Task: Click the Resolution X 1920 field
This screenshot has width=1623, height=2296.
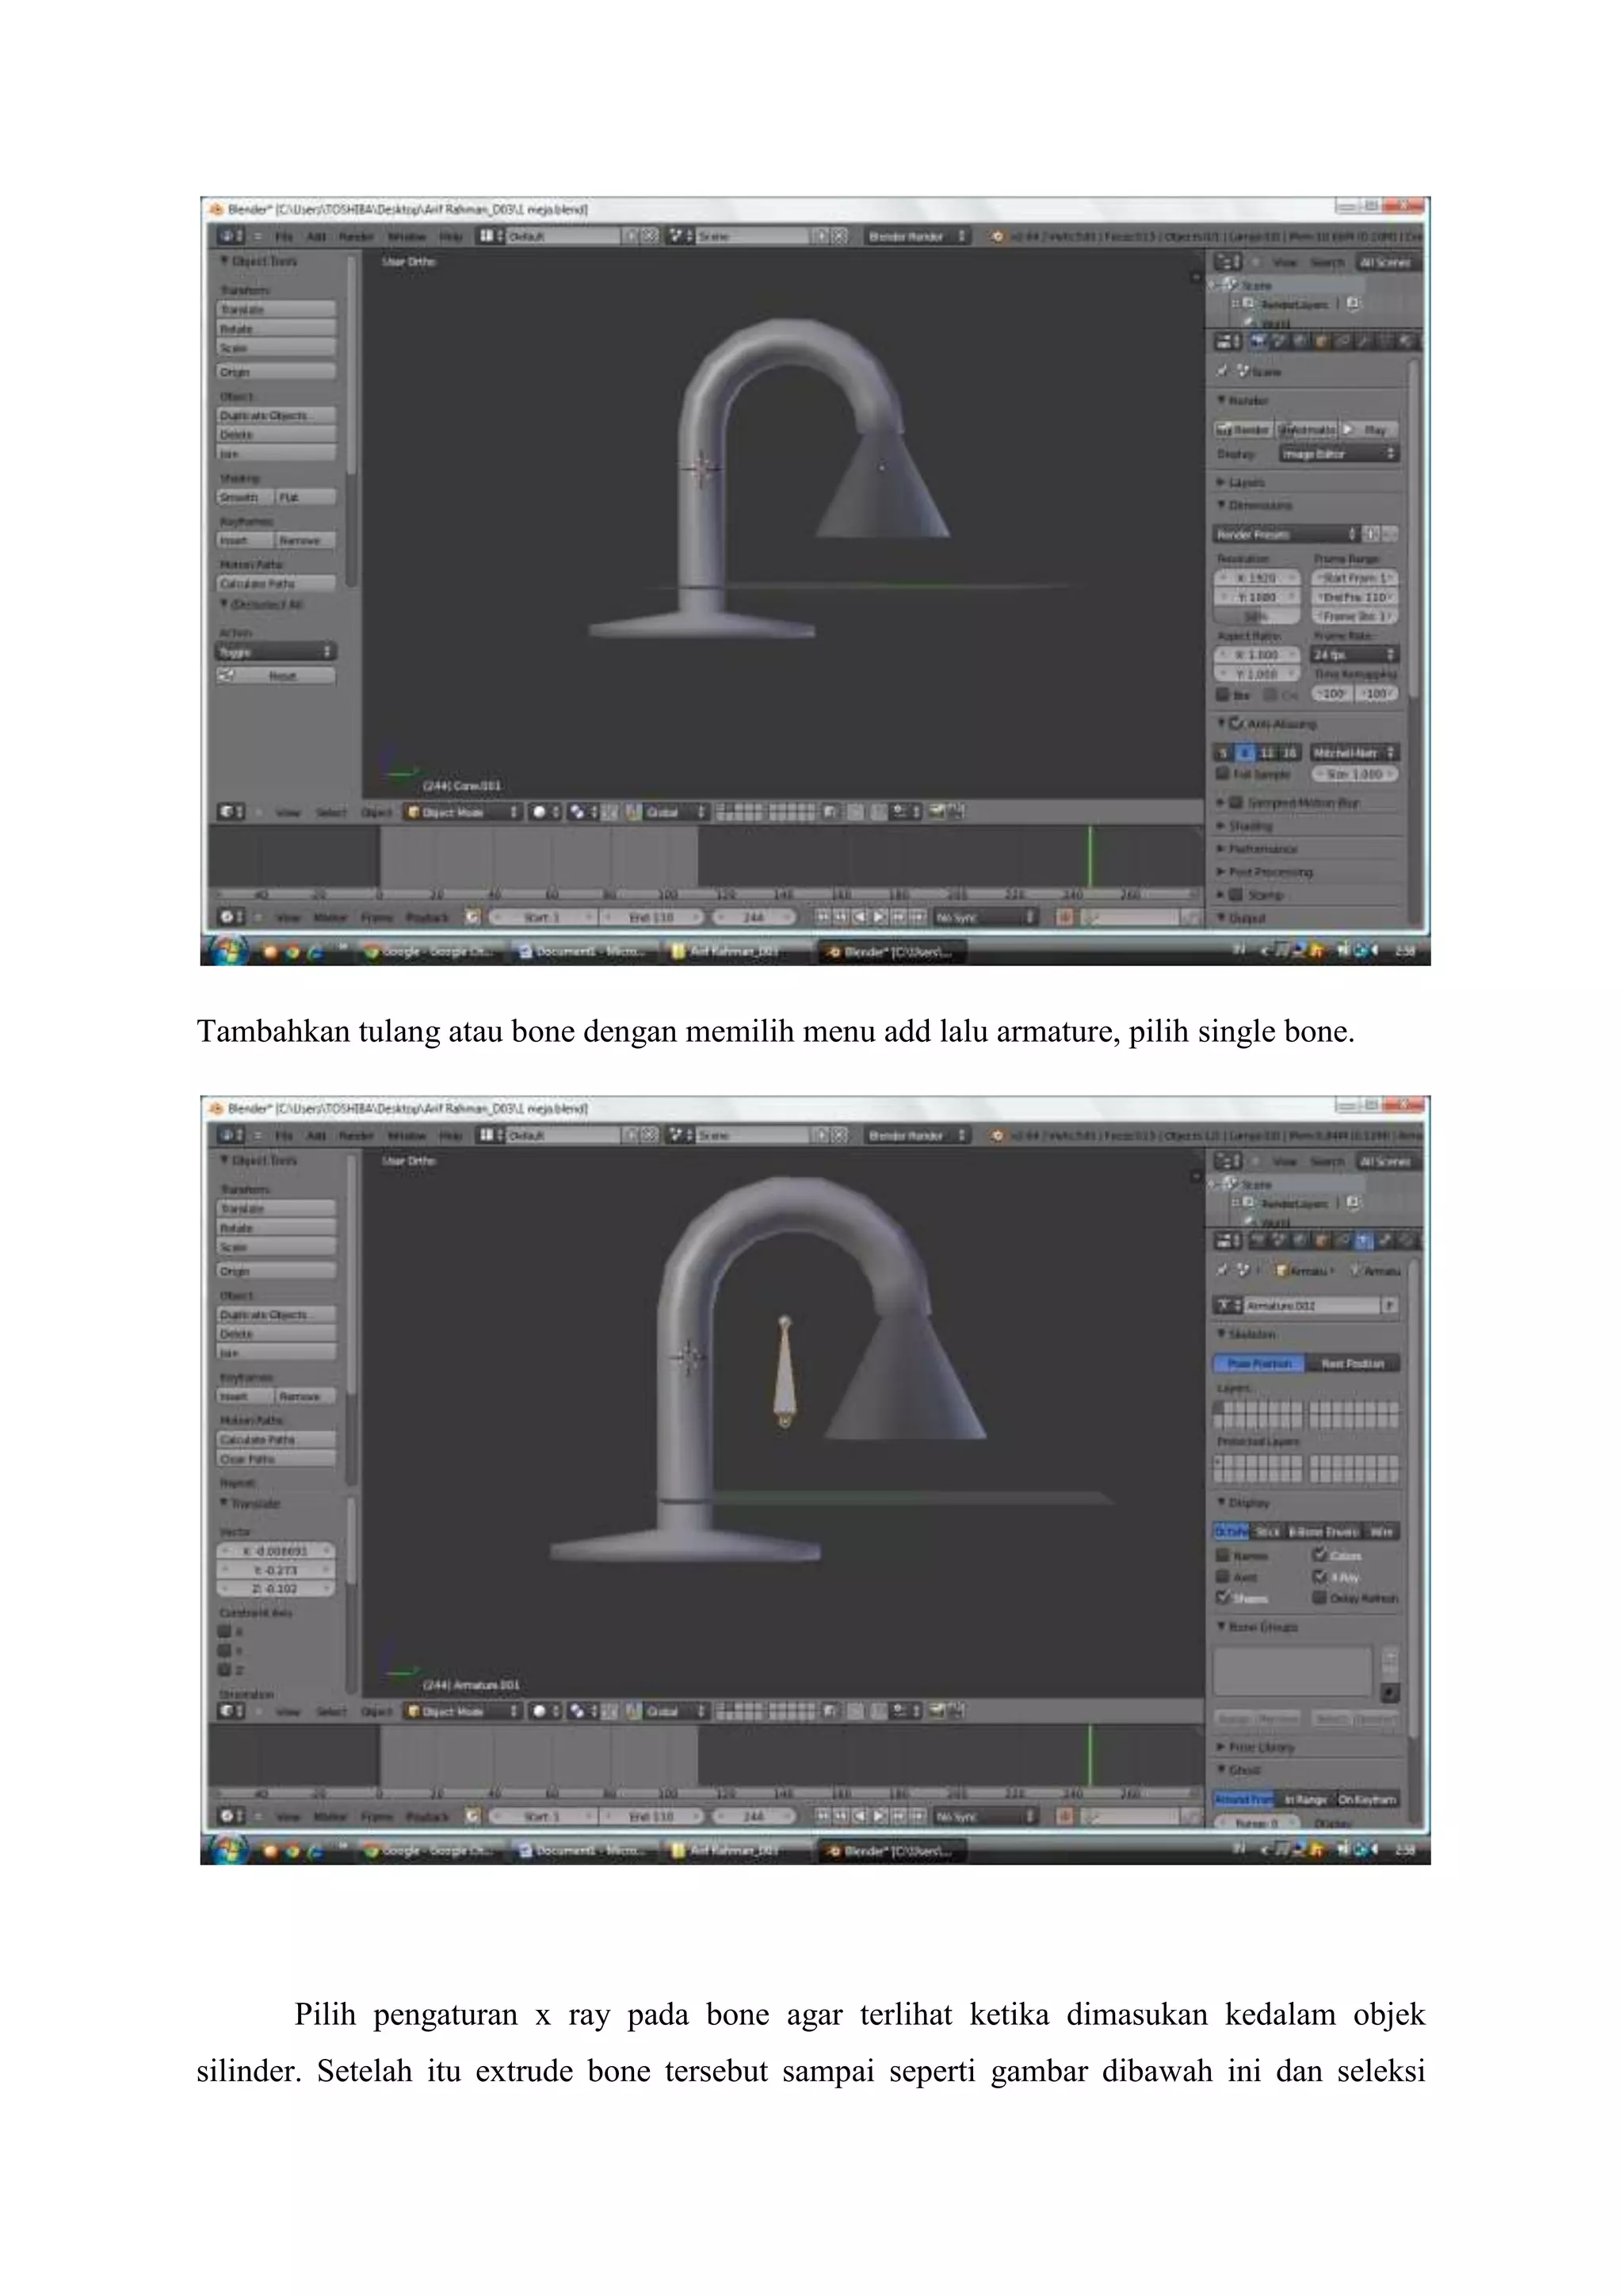Action: pos(1257,578)
